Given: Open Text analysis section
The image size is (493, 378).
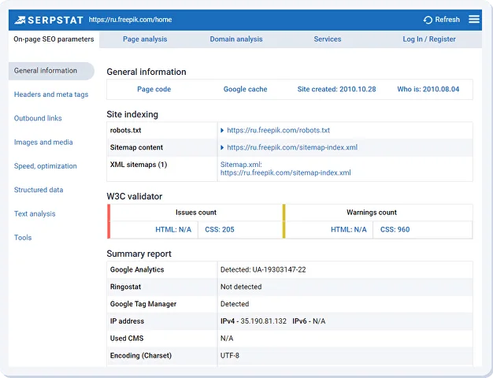Looking at the screenshot, I should (35, 214).
